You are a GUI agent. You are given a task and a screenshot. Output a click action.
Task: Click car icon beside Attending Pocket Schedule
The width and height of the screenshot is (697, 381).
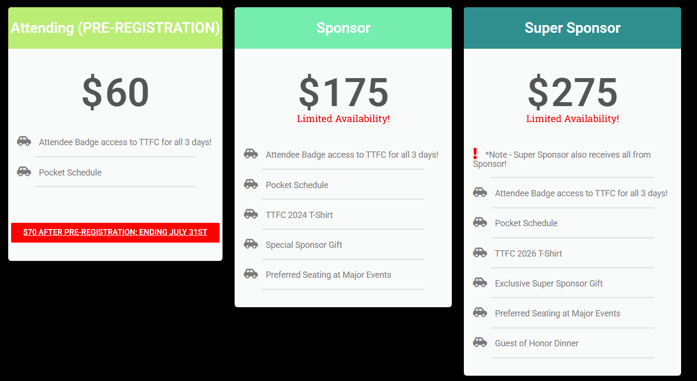tap(24, 171)
